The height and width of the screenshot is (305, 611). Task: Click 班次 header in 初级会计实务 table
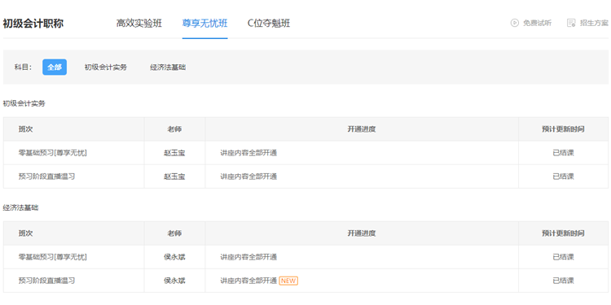[x=26, y=129]
